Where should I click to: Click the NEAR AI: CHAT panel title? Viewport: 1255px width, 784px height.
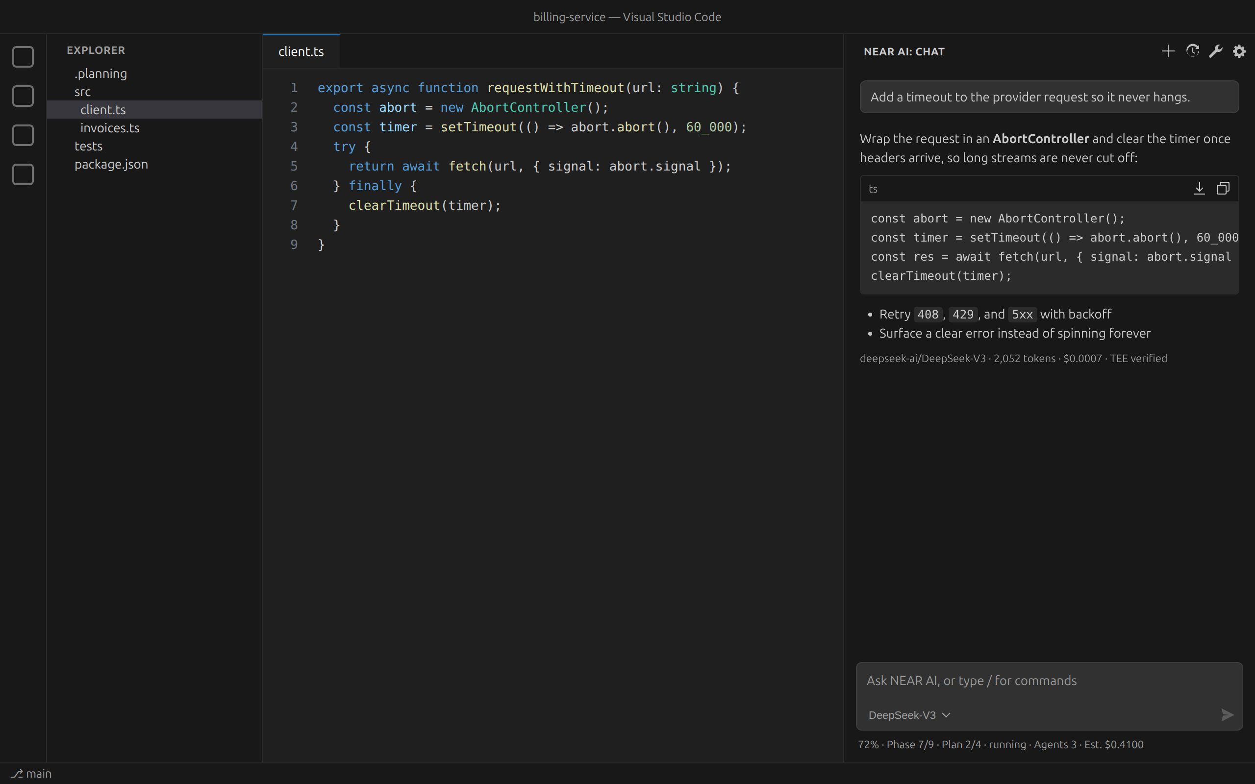904,51
